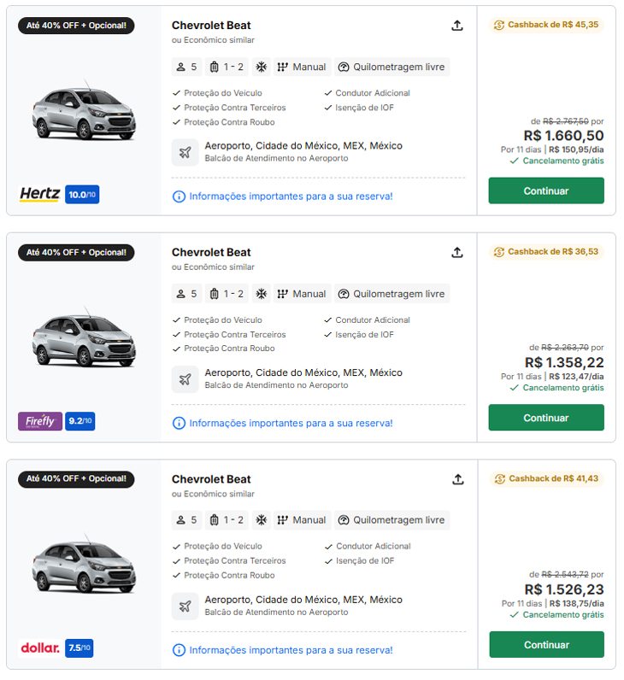
Task: Click the Quilometragem livre tag on the Dollar card
Action: [391, 520]
